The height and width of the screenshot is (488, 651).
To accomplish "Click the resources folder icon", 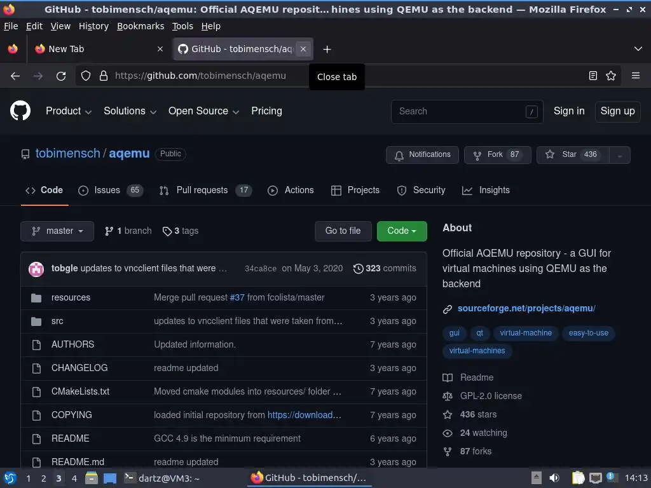I will click(x=36, y=298).
